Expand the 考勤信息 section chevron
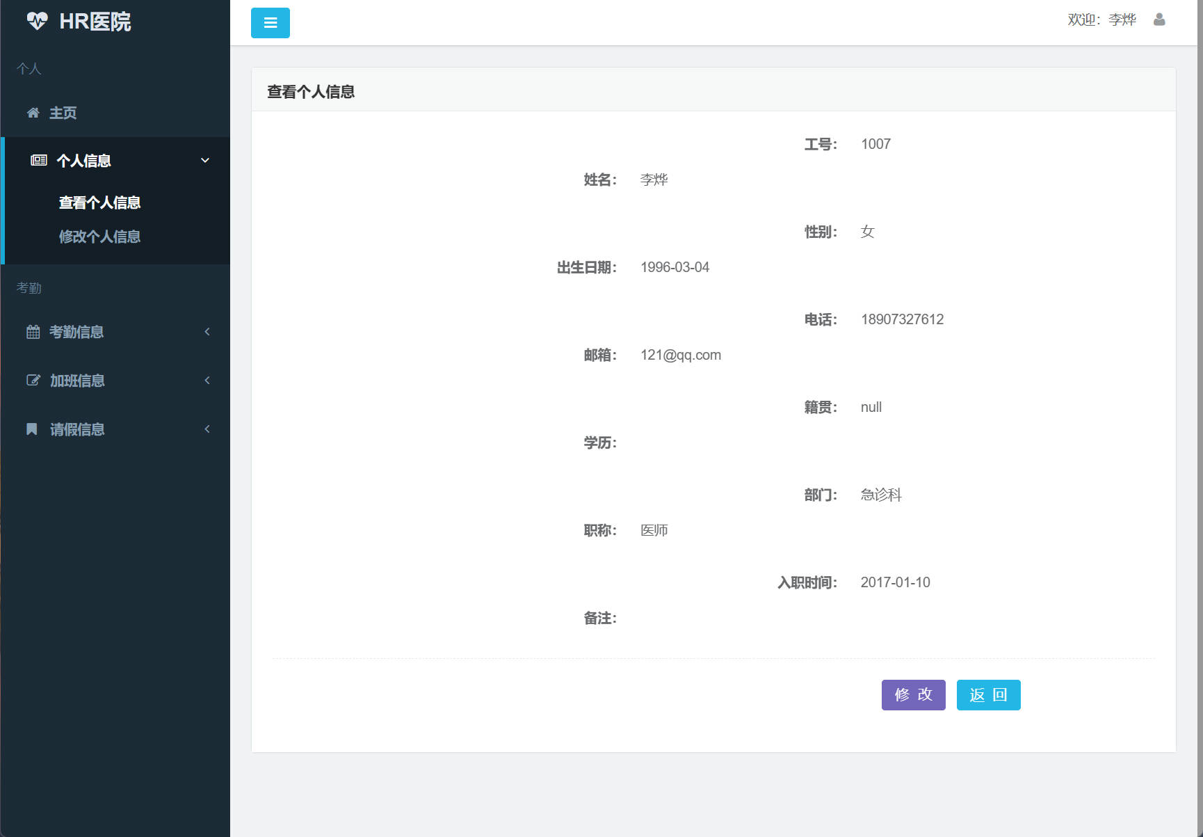Image resolution: width=1203 pixels, height=837 pixels. [x=207, y=332]
